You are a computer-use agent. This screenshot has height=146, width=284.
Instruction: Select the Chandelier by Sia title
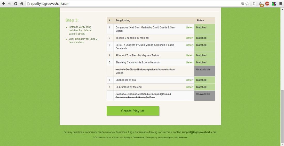pyautogui.click(x=126, y=80)
